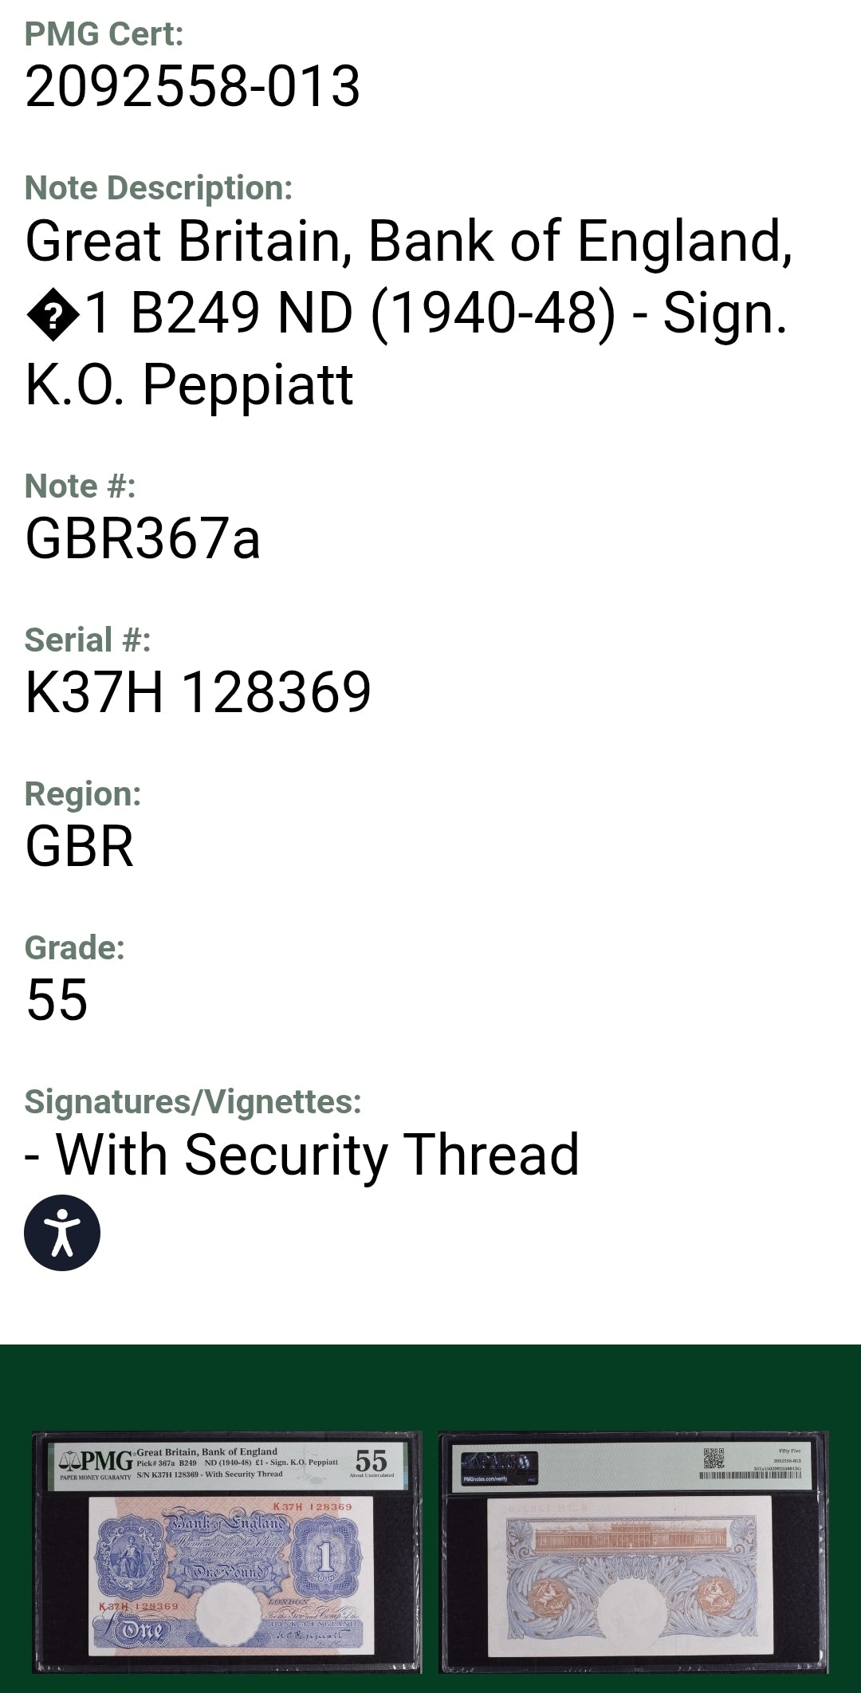Click the Grade label
Image resolution: width=861 pixels, height=1693 pixels.
[x=75, y=948]
